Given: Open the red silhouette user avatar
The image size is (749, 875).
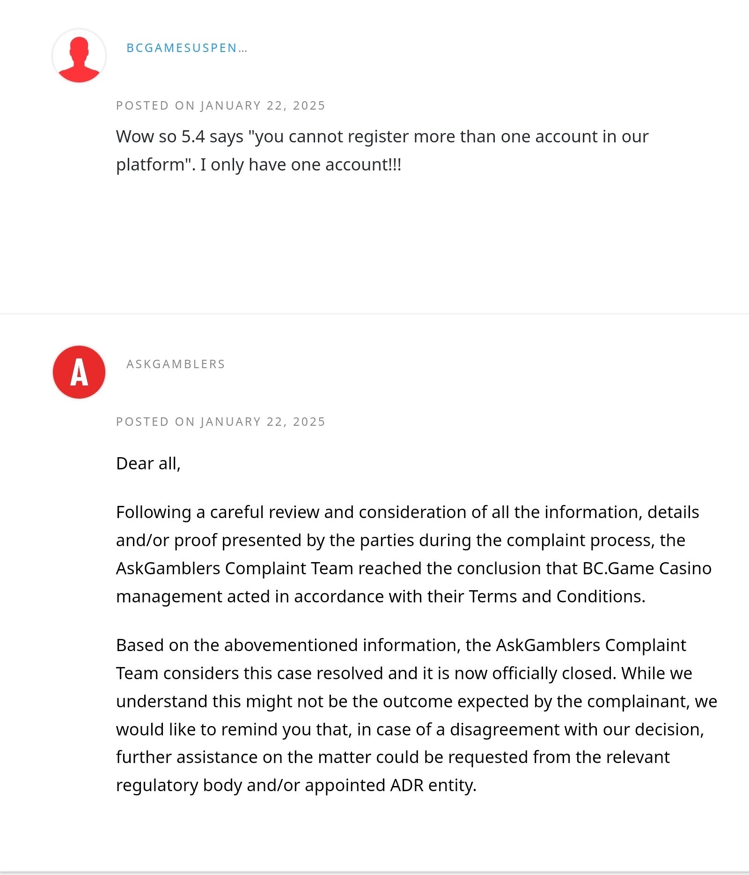Looking at the screenshot, I should pos(79,56).
